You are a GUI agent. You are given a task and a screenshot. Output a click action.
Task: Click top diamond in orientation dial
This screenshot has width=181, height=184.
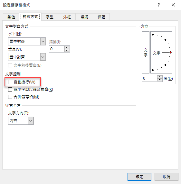[x=153, y=34]
